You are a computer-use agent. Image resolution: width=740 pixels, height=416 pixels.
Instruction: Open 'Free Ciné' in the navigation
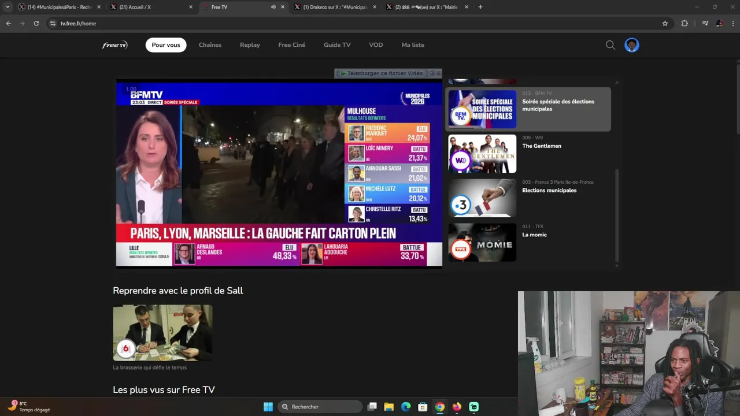point(291,45)
